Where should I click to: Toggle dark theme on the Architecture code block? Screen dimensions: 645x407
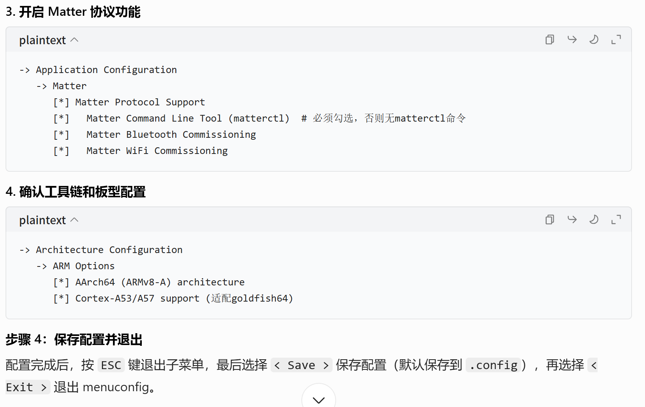tap(594, 219)
